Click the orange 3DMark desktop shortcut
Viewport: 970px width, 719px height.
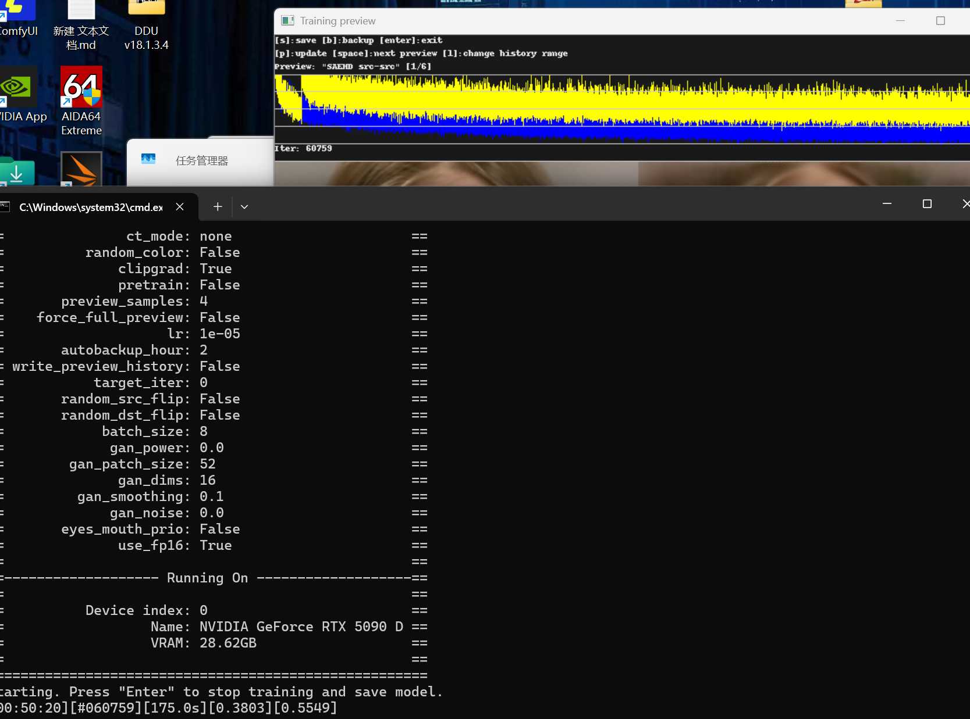point(81,170)
